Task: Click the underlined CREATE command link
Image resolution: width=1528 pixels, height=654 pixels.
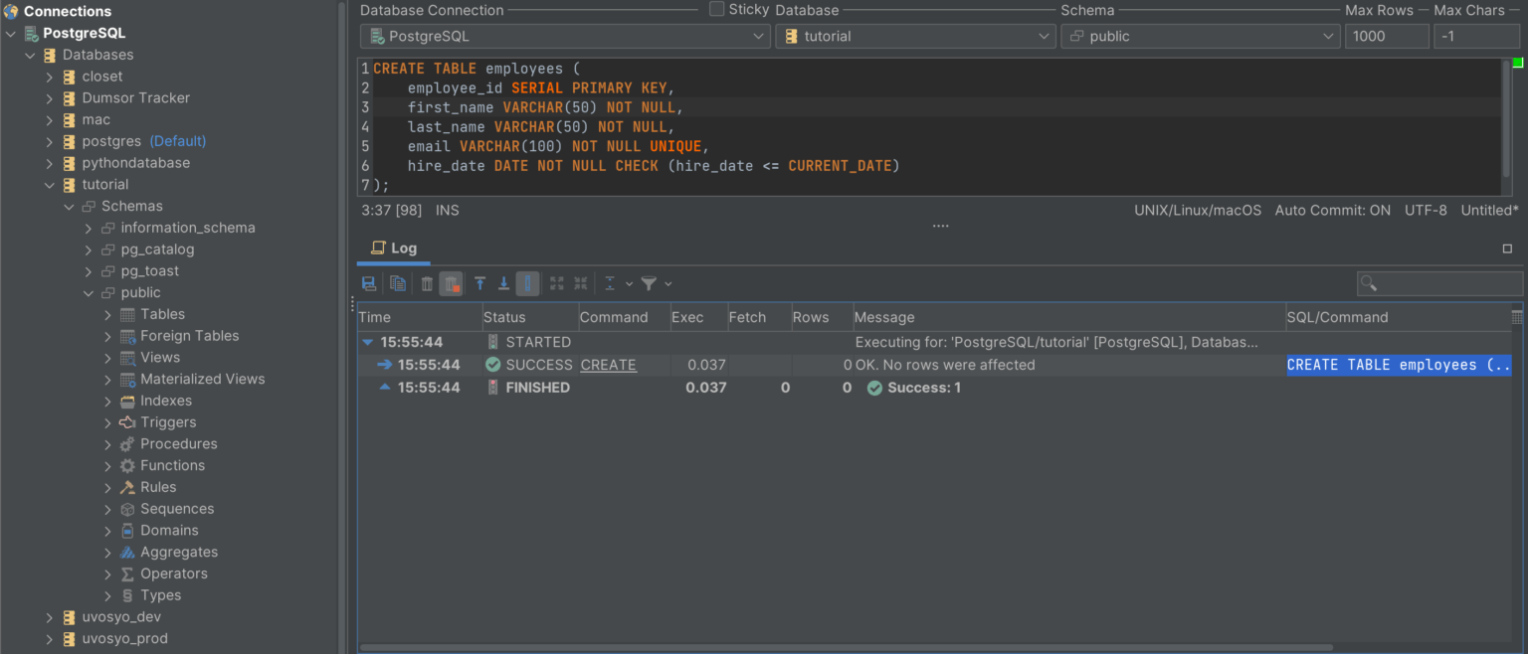Action: [x=608, y=365]
